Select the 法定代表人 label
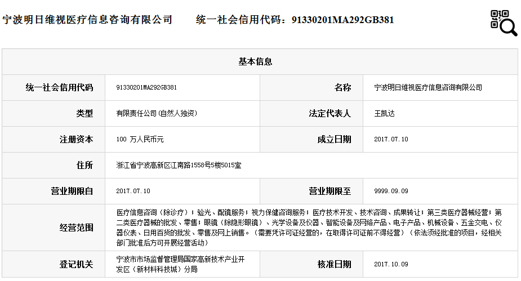Image resolution: width=521 pixels, height=281 pixels. [329, 113]
